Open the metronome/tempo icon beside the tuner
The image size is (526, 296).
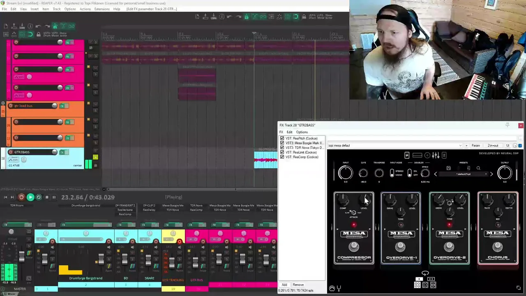click(332, 289)
